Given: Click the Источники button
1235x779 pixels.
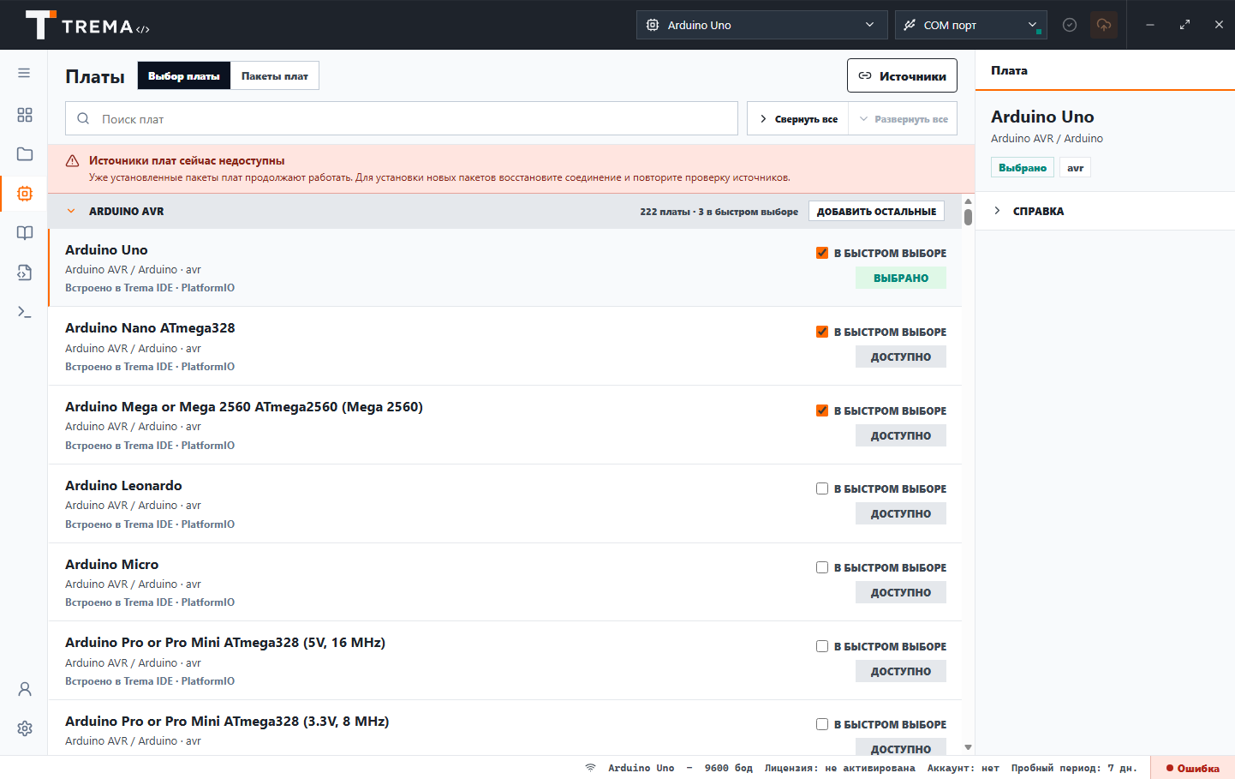Looking at the screenshot, I should point(902,75).
